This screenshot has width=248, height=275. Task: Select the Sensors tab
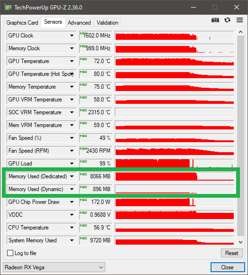(53, 22)
